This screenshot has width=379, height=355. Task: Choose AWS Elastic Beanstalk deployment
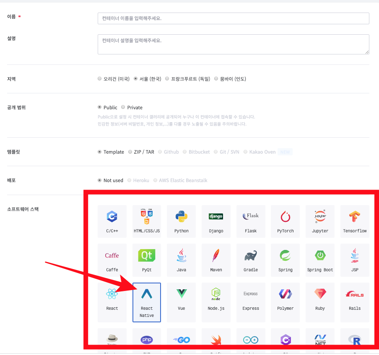155,180
